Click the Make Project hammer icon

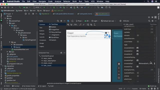(x=20, y=7)
